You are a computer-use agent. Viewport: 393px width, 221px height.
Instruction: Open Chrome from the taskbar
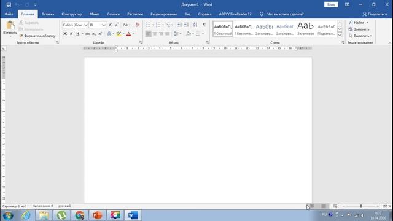point(80,215)
